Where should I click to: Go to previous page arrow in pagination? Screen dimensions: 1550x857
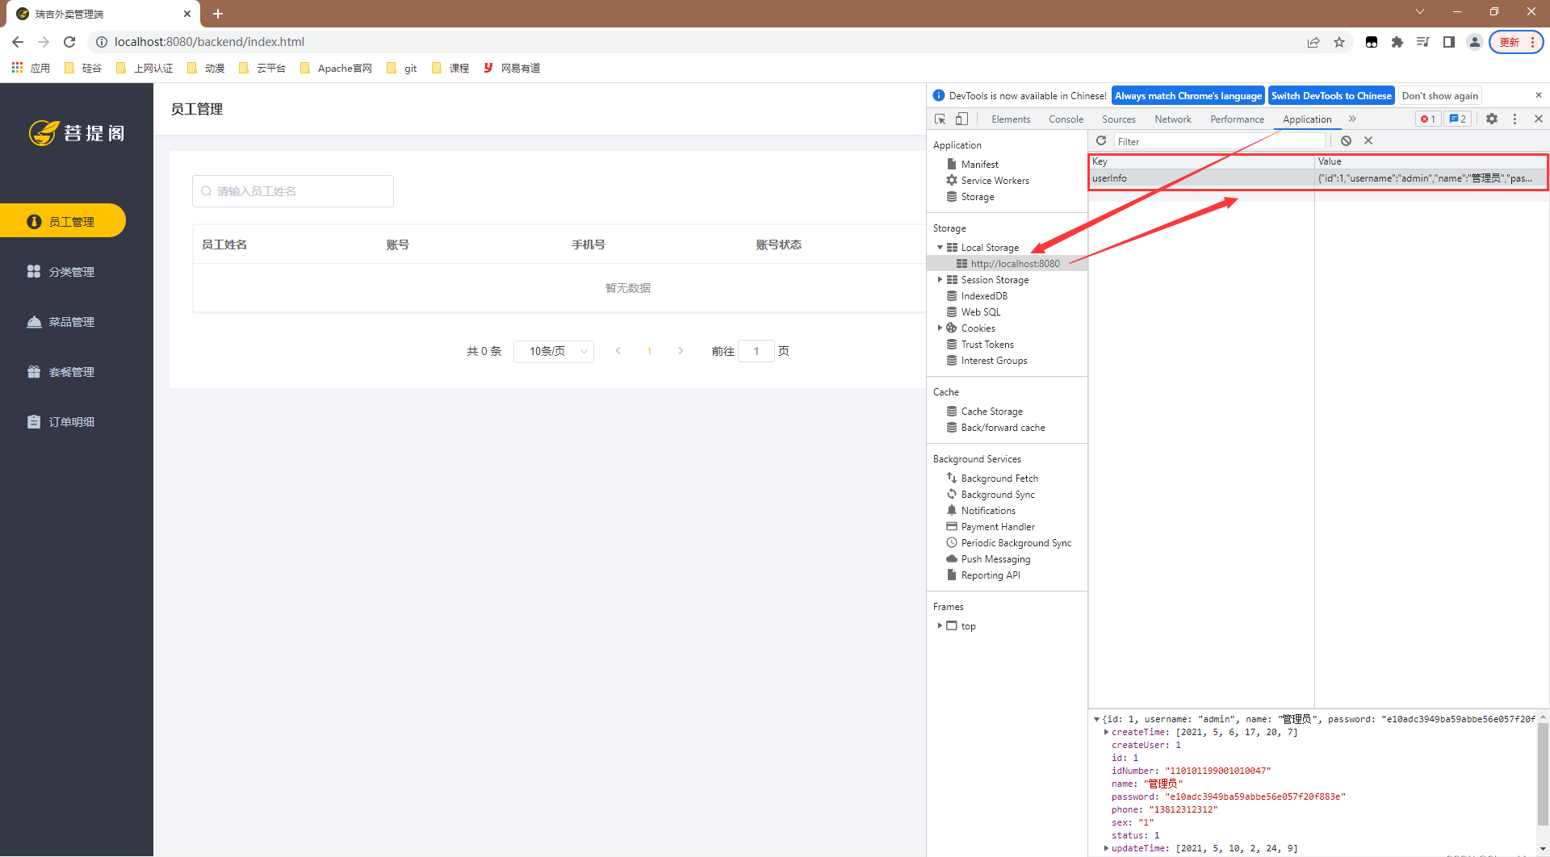point(618,351)
